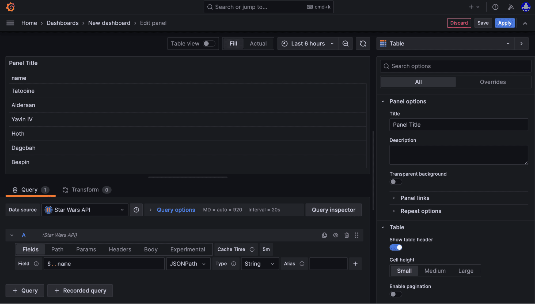The height and width of the screenshot is (304, 535).
Task: Apply the panel changes
Action: coord(505,23)
